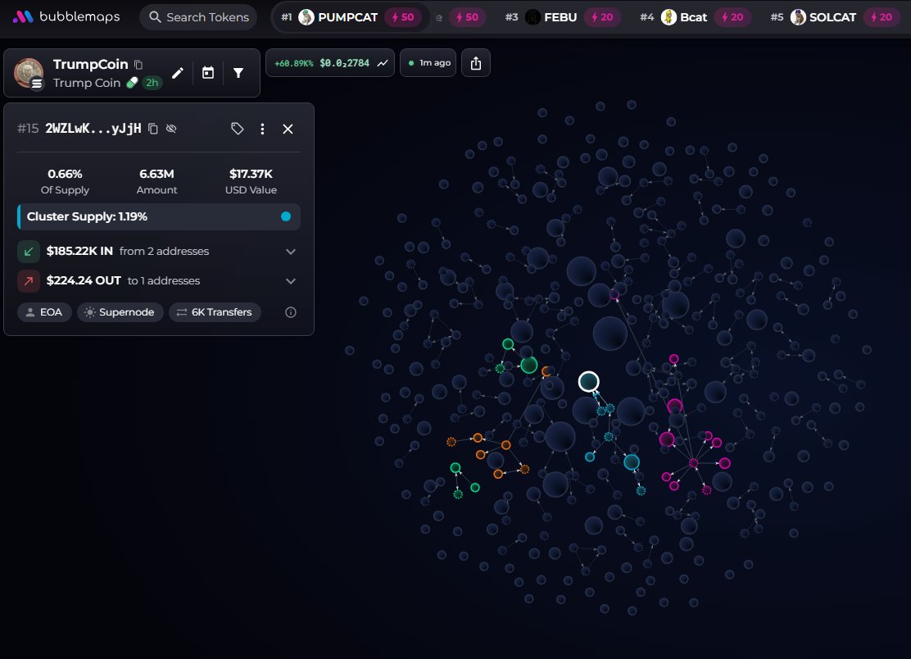911x659 pixels.
Task: Open the three-dot more options menu
Action: (263, 129)
